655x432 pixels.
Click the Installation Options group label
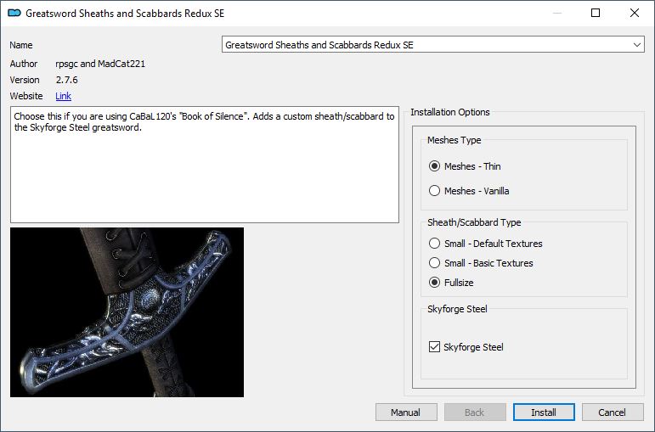point(450,112)
